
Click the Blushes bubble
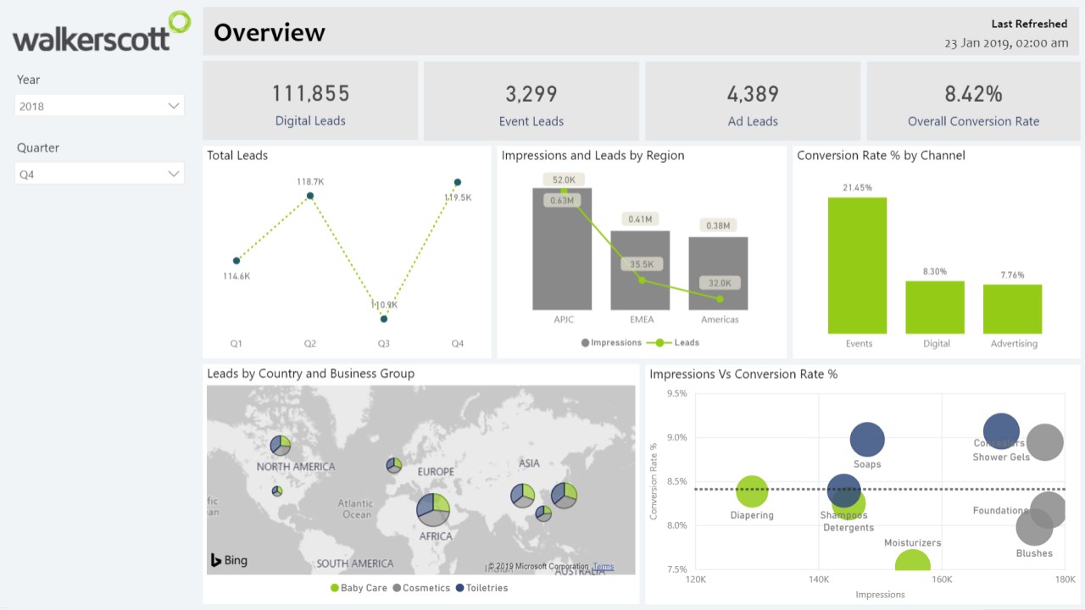click(1034, 527)
